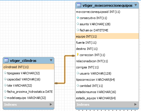Select the vtiger_movcorreccionequipos title text
The height and width of the screenshot is (111, 141).
[107, 5]
